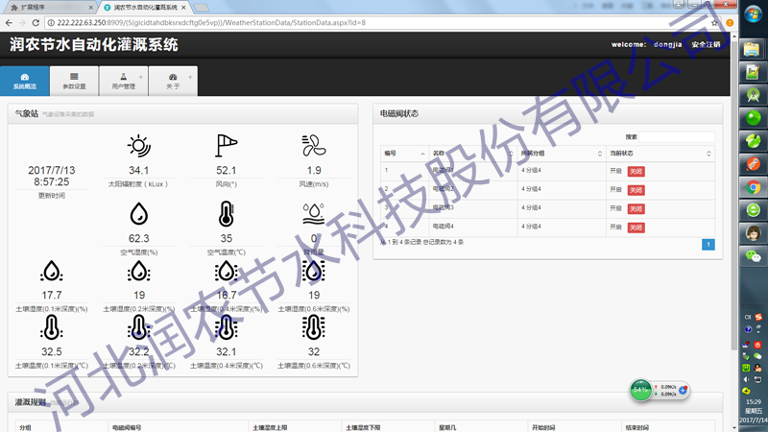Open Chrome from the Windows taskbar

click(x=754, y=187)
